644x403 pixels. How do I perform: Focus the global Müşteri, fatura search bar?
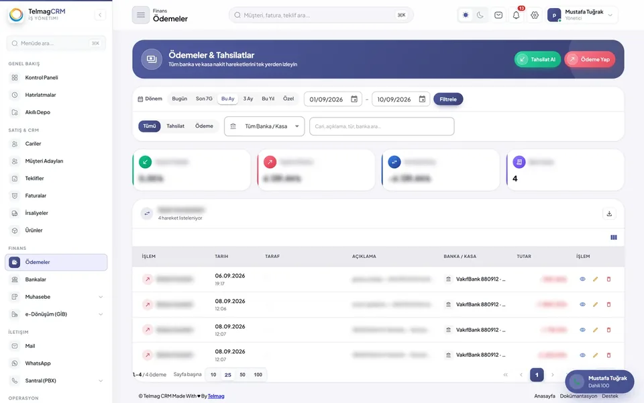pyautogui.click(x=321, y=15)
